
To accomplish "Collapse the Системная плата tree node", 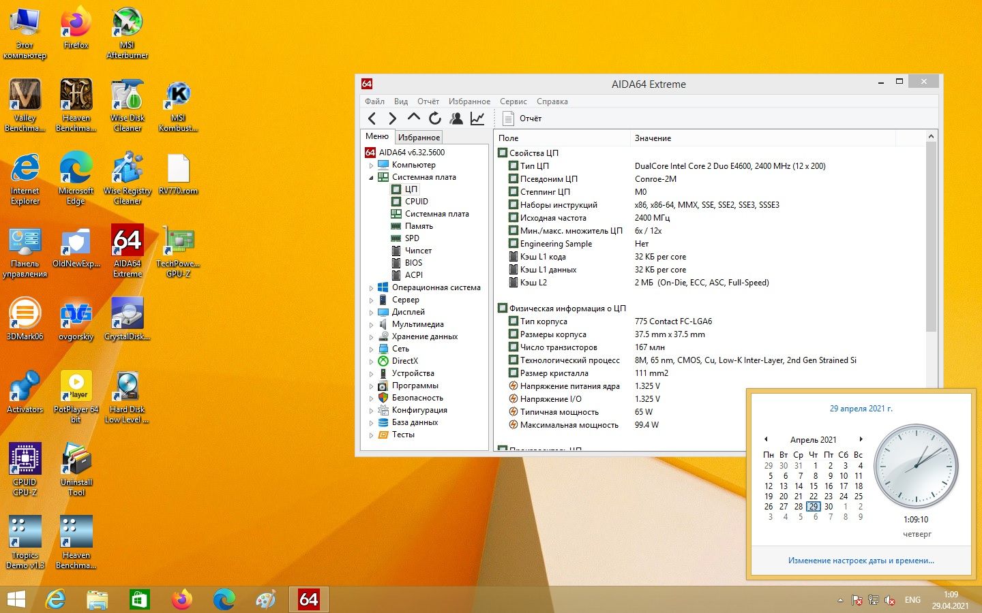I will (371, 178).
